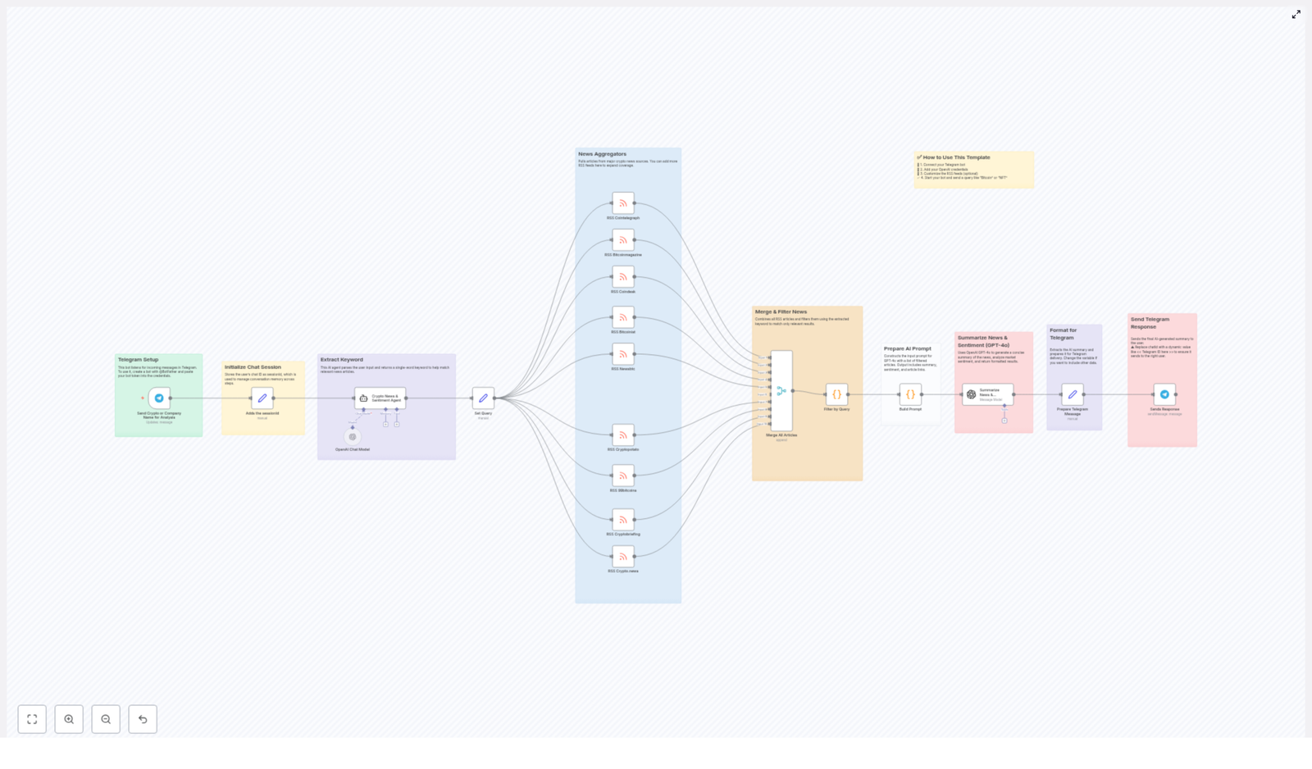The width and height of the screenshot is (1312, 769).
Task: Click the fit-to-view canvas button
Action: click(32, 719)
